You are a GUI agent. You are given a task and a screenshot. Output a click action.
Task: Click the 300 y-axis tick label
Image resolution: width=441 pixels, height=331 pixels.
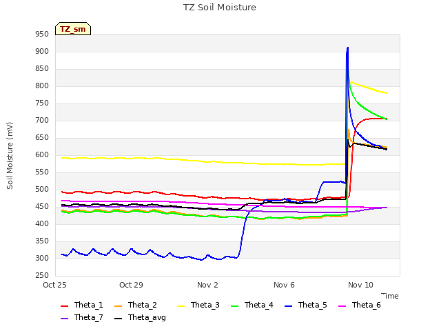coord(42,259)
